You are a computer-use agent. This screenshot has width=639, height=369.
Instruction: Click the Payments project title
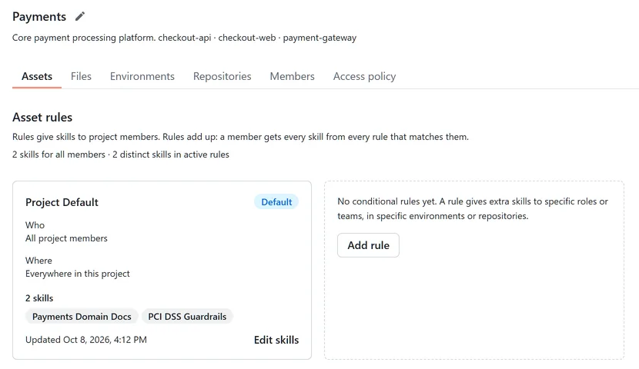tap(39, 17)
